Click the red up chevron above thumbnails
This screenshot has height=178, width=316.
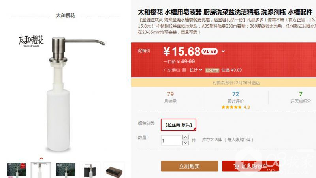pos(41,159)
